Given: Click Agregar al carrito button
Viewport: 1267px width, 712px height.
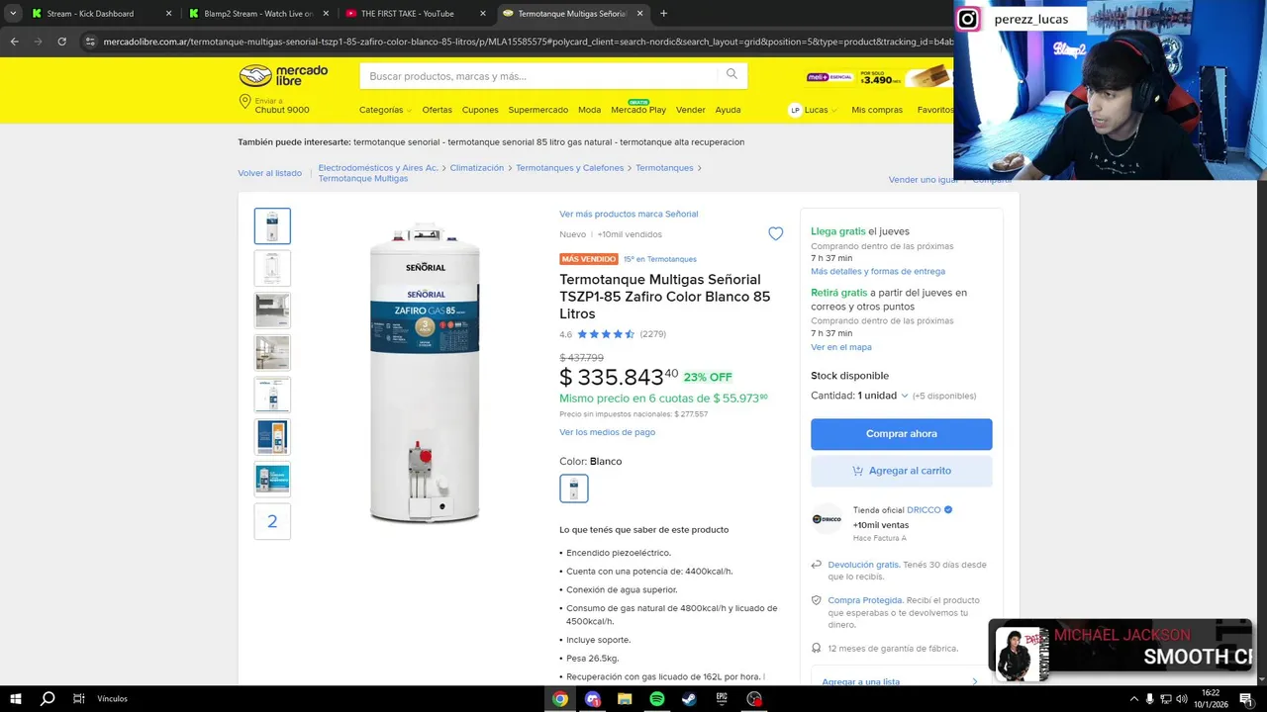Looking at the screenshot, I should (x=901, y=471).
